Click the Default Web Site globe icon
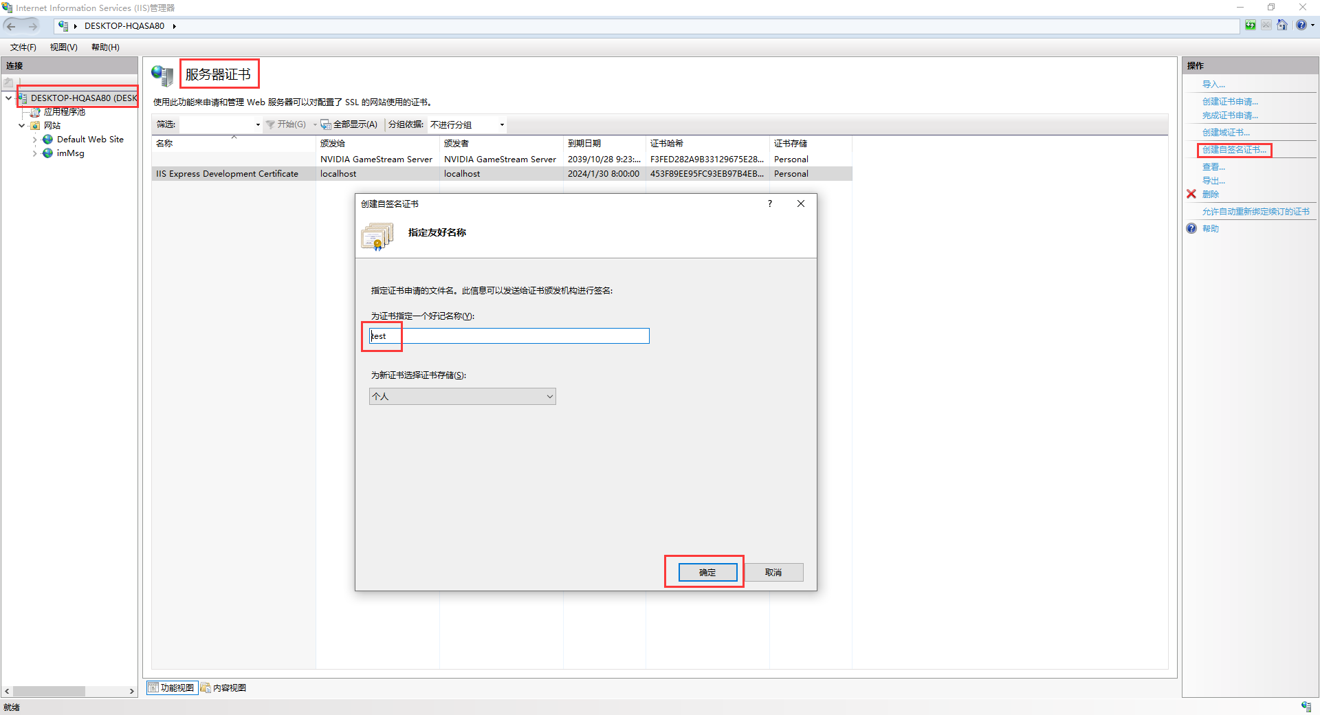The height and width of the screenshot is (715, 1320). [47, 140]
